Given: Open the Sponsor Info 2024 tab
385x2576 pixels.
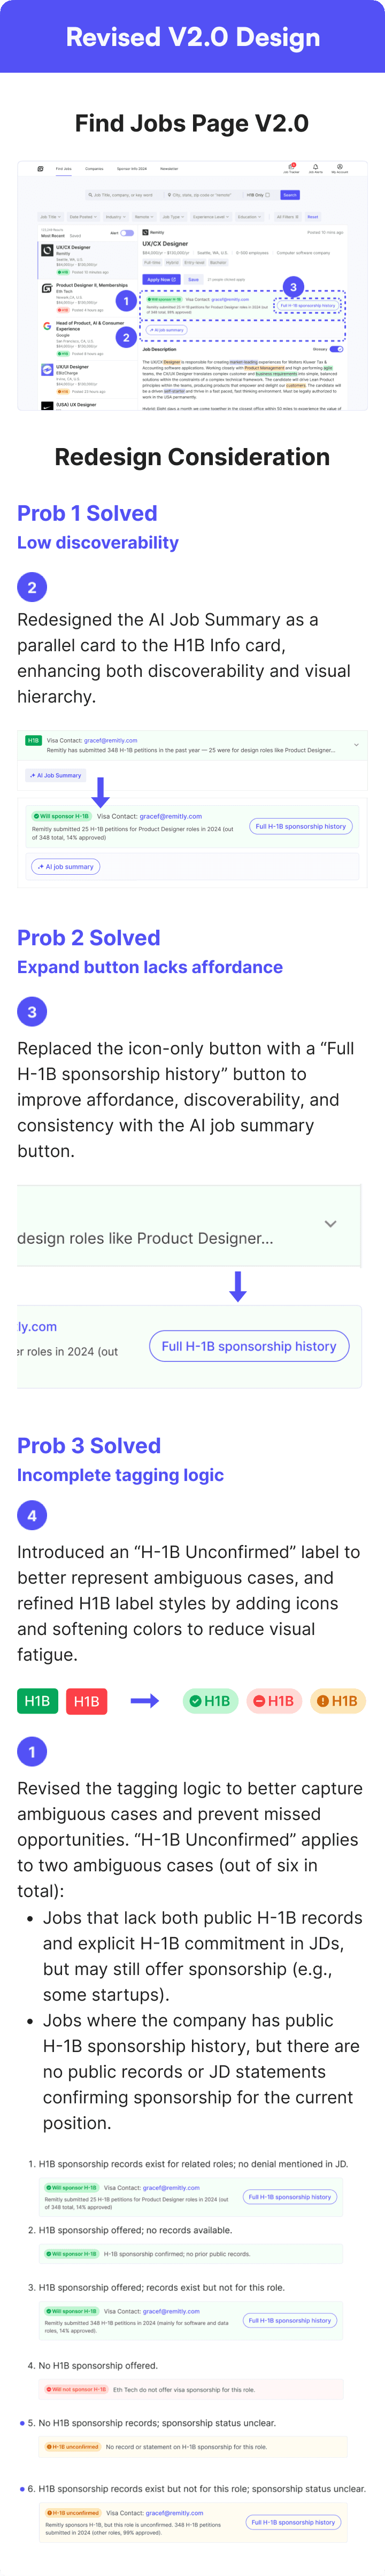Looking at the screenshot, I should pyautogui.click(x=132, y=169).
